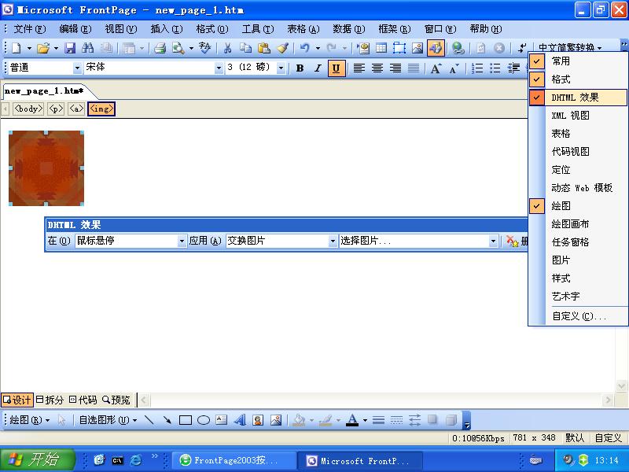The image size is (629, 472).
Task: Run spelling check from the toolbar
Action: [204, 49]
